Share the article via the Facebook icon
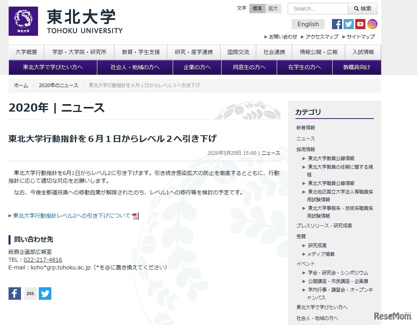The width and height of the screenshot is (417, 325). [x=14, y=294]
